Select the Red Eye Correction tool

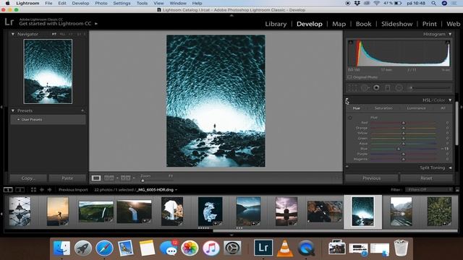click(376, 88)
